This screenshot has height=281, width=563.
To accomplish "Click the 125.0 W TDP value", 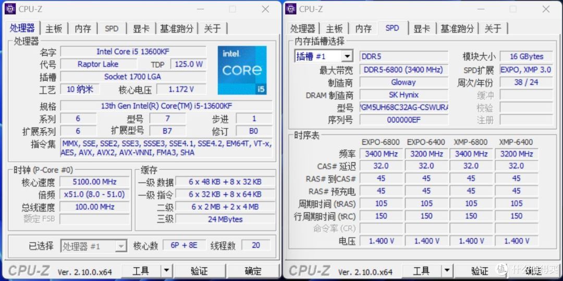I will click(189, 64).
